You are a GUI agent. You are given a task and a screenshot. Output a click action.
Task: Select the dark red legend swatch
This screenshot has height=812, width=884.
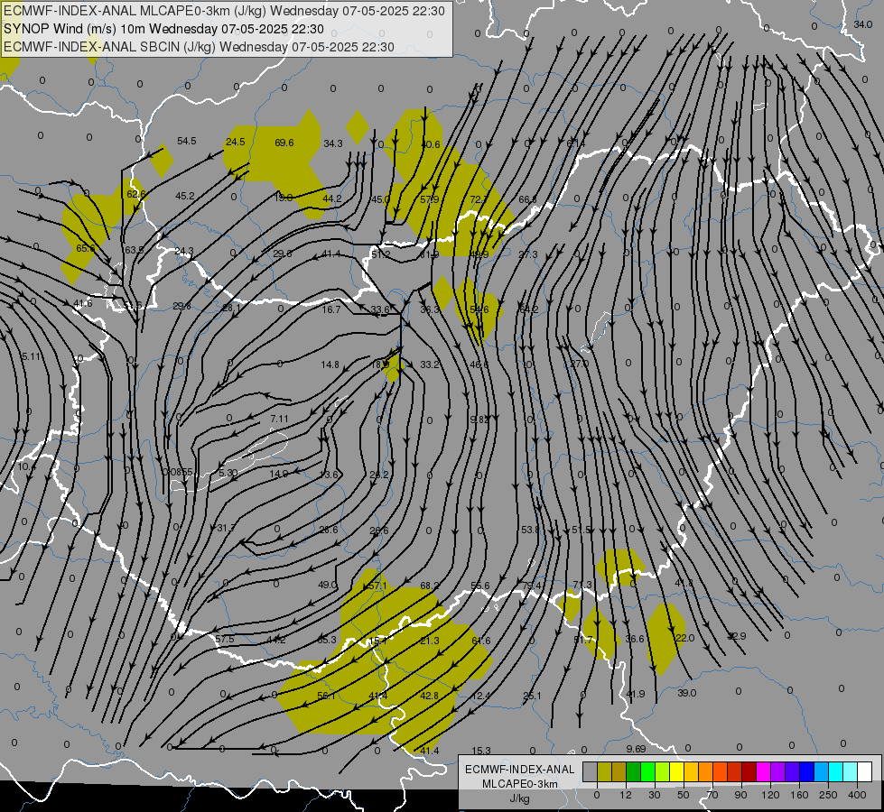click(x=749, y=771)
